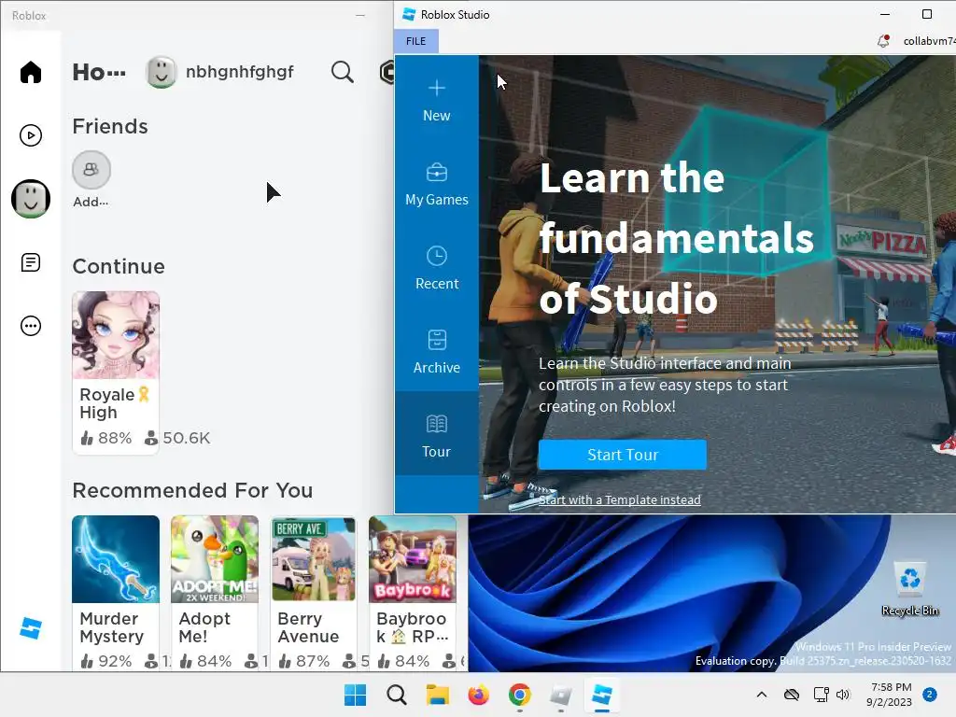Open the messages list icon in Roblox sidebar
This screenshot has width=956, height=717.
click(x=31, y=262)
